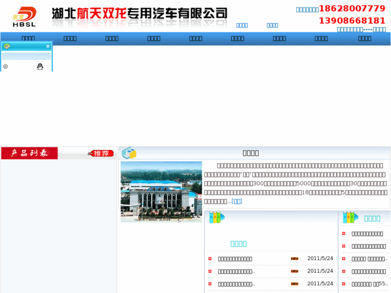Click navigation item partly covered by chat widget
This screenshot has height=293, width=391.
[x=28, y=38]
